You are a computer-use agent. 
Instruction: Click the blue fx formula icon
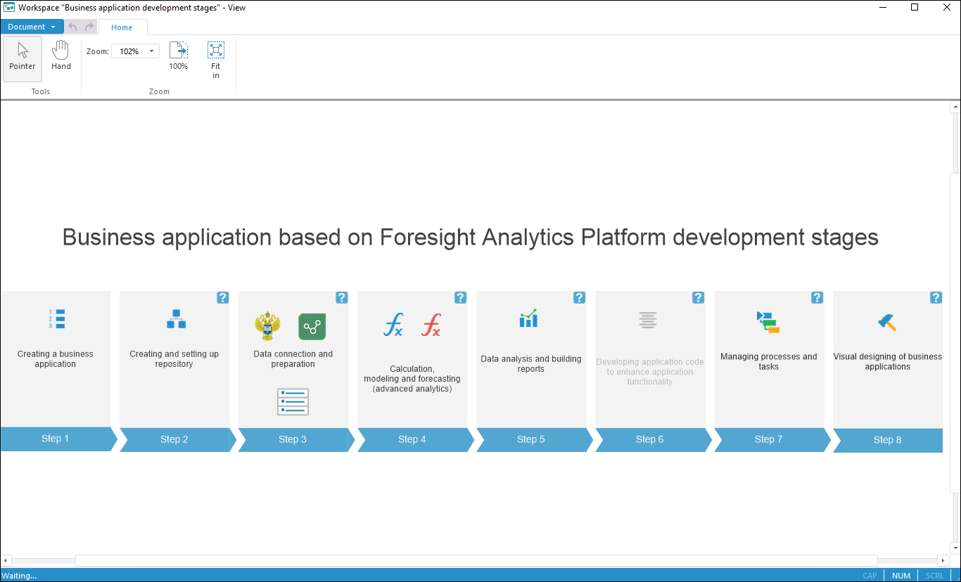click(x=393, y=325)
